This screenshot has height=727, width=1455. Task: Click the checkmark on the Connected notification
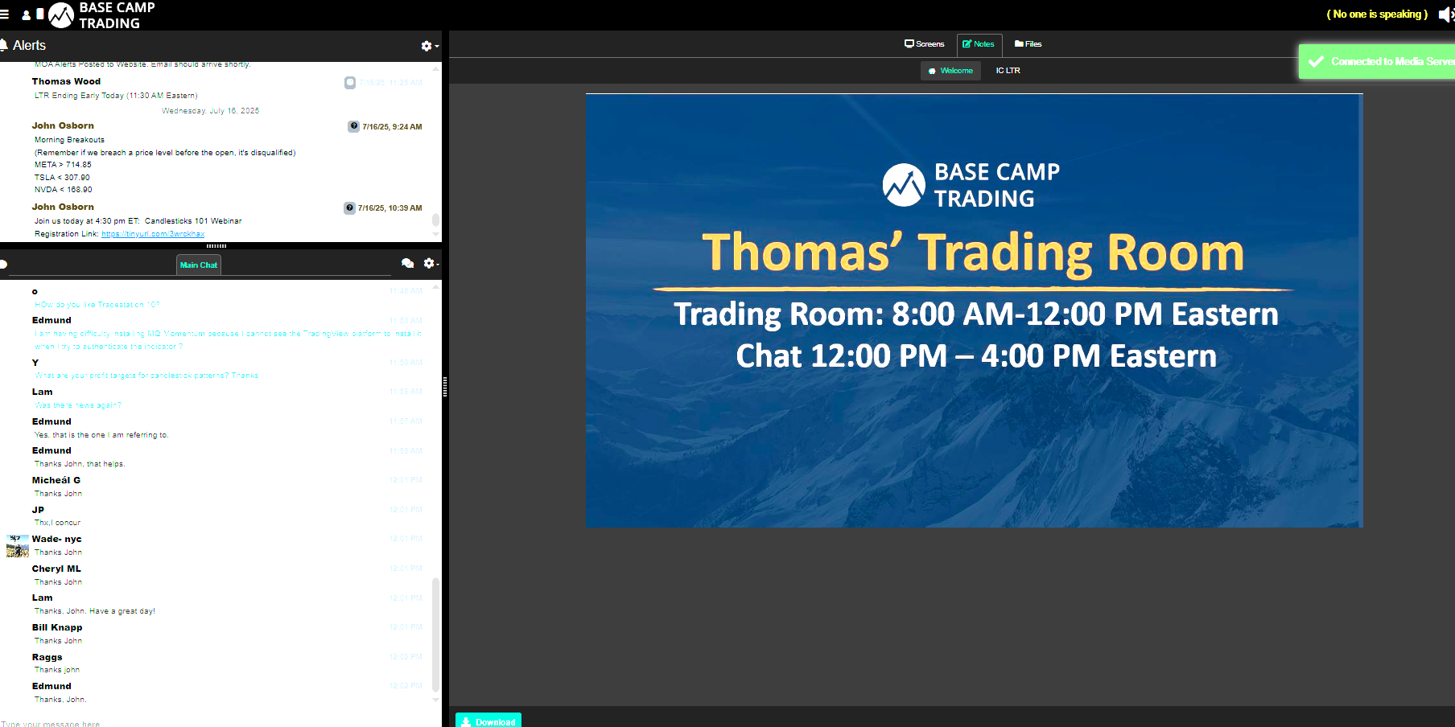1316,61
